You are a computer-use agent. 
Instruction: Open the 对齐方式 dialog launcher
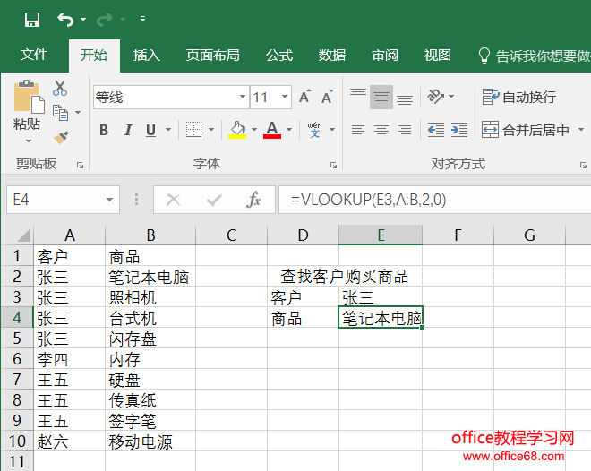tap(583, 165)
